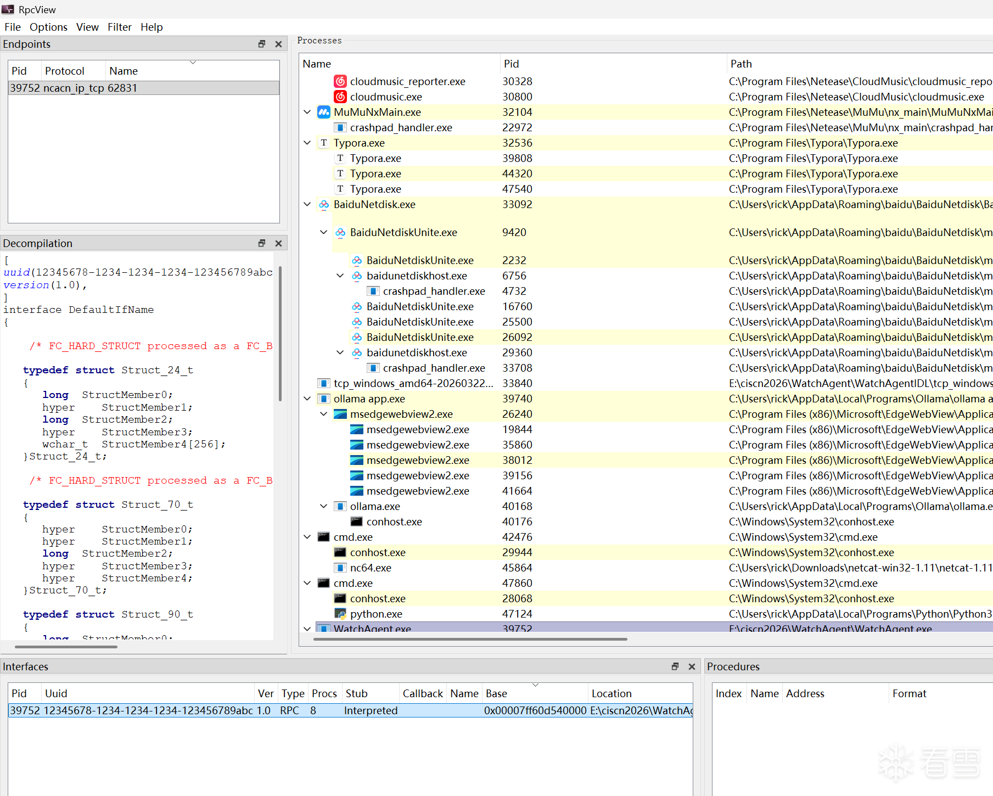This screenshot has height=796, width=993.
Task: Collapse BaiduNetdiskUnite.exe node with Pid 9420
Action: (x=324, y=232)
